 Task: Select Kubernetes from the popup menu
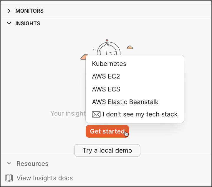click(x=109, y=64)
